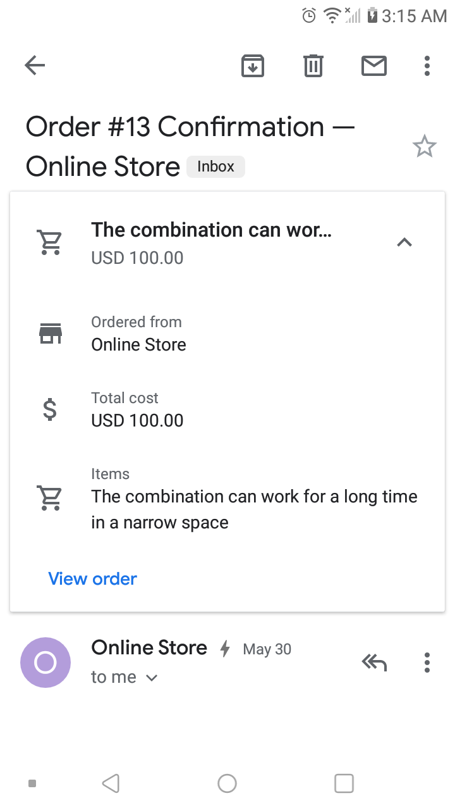Open message options beside reply all
Screen dimensions: 455x810
pyautogui.click(x=427, y=663)
